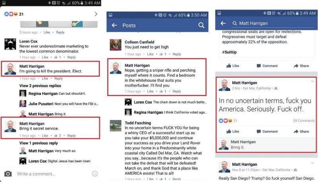The image size is (318, 192).
Task: Open reactions list chevron next to 21
Action: coord(96,14)
